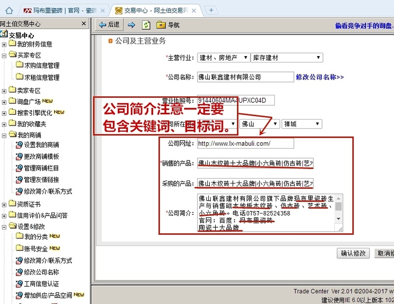Expand the 卖家专区 tree node
Image resolution: width=394 pixels, height=304 pixels.
coord(4,91)
